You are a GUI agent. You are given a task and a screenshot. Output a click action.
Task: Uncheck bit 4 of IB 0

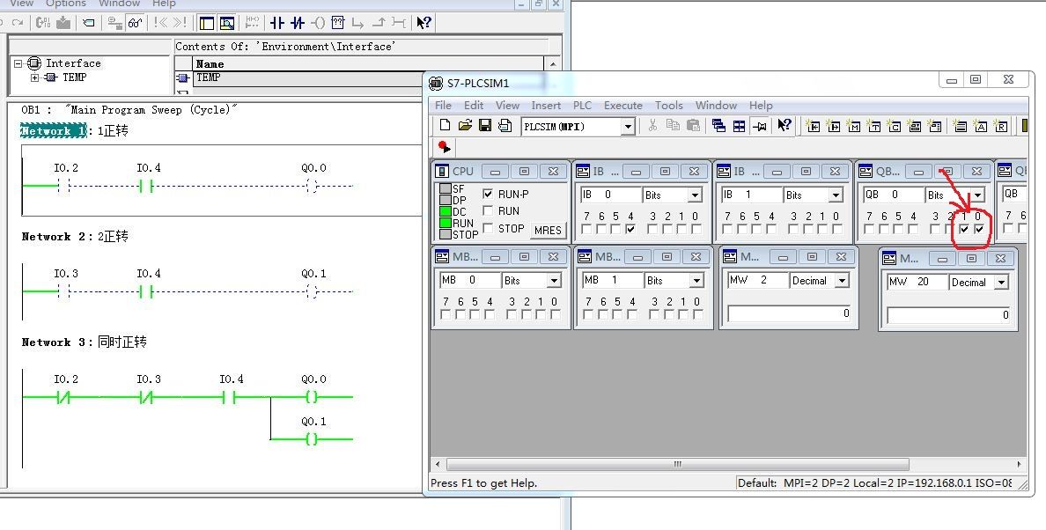point(630,229)
